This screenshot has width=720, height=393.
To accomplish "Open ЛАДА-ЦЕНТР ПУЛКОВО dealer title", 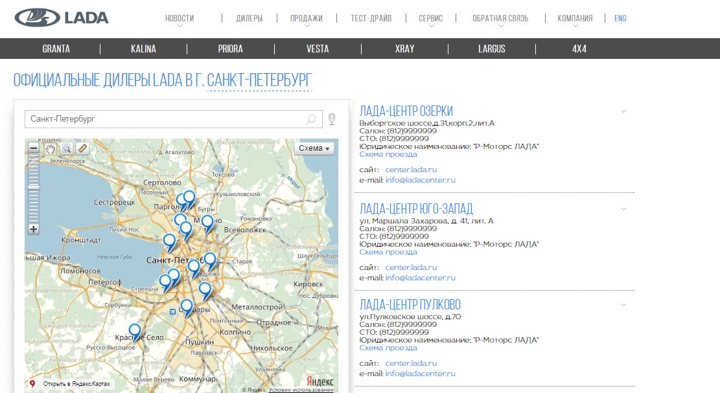I will (x=410, y=304).
